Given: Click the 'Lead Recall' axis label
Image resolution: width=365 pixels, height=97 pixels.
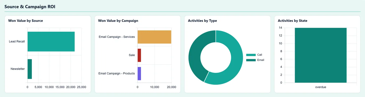Looking at the screenshot, I should click(x=17, y=41).
